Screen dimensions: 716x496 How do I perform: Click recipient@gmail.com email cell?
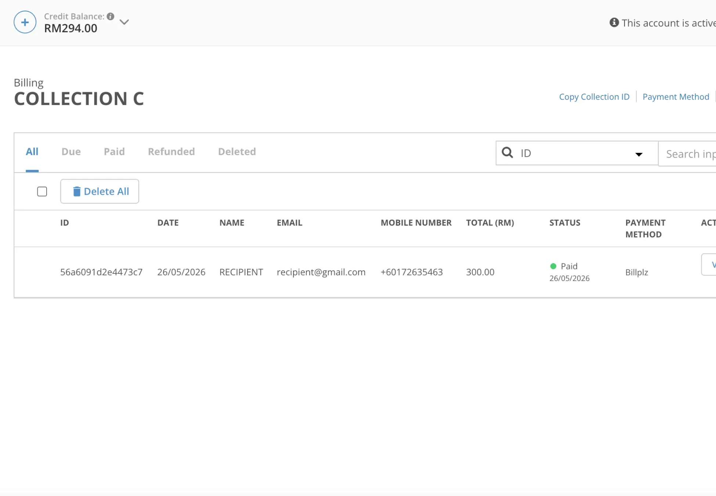pyautogui.click(x=321, y=272)
